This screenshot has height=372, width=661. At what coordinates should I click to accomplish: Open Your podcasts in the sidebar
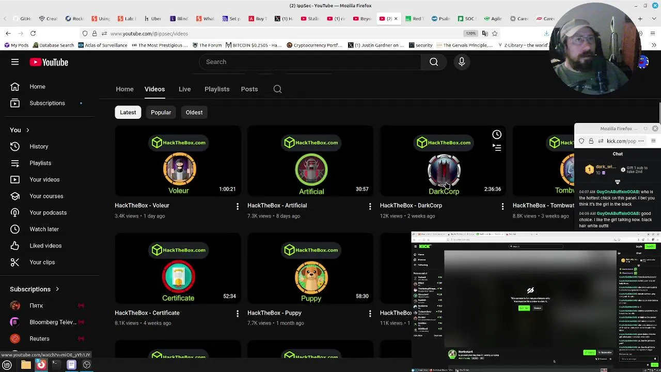48,213
